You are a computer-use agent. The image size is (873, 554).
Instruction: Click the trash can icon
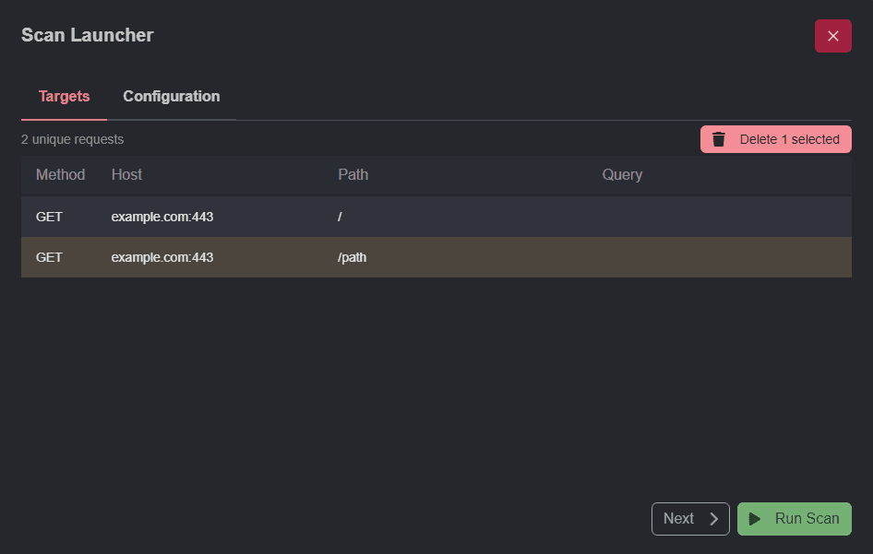tap(719, 139)
